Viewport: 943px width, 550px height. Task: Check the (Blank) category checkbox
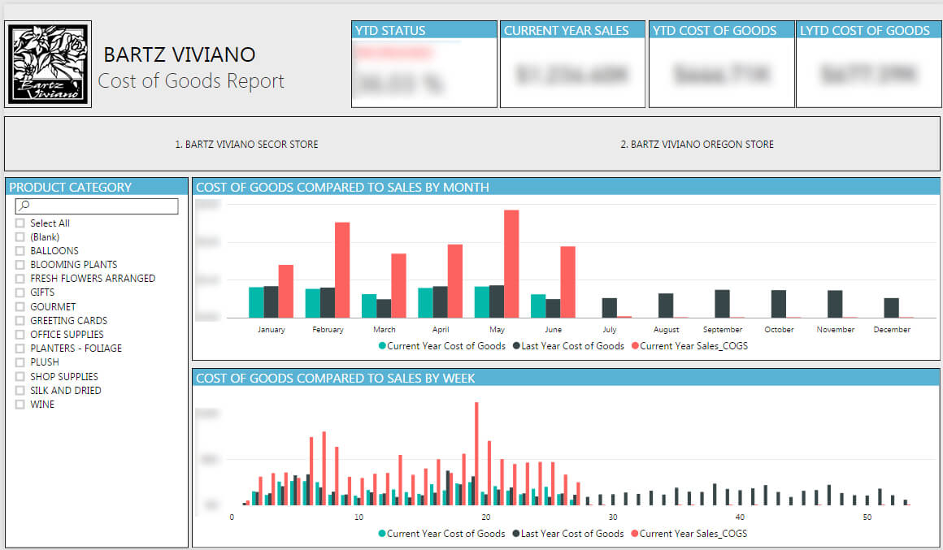20,237
